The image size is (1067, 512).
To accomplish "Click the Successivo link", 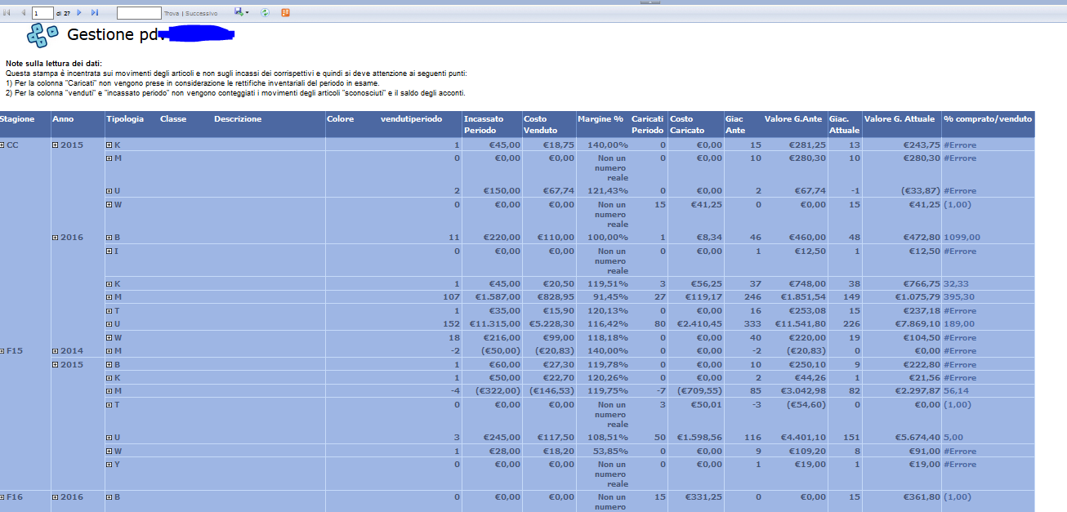I will click(x=201, y=14).
